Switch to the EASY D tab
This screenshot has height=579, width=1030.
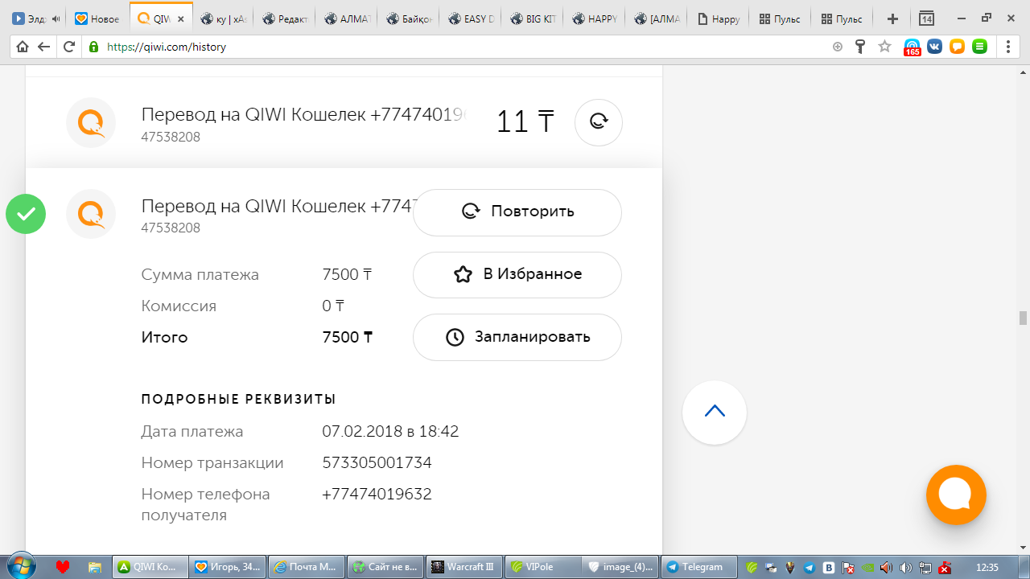471,18
